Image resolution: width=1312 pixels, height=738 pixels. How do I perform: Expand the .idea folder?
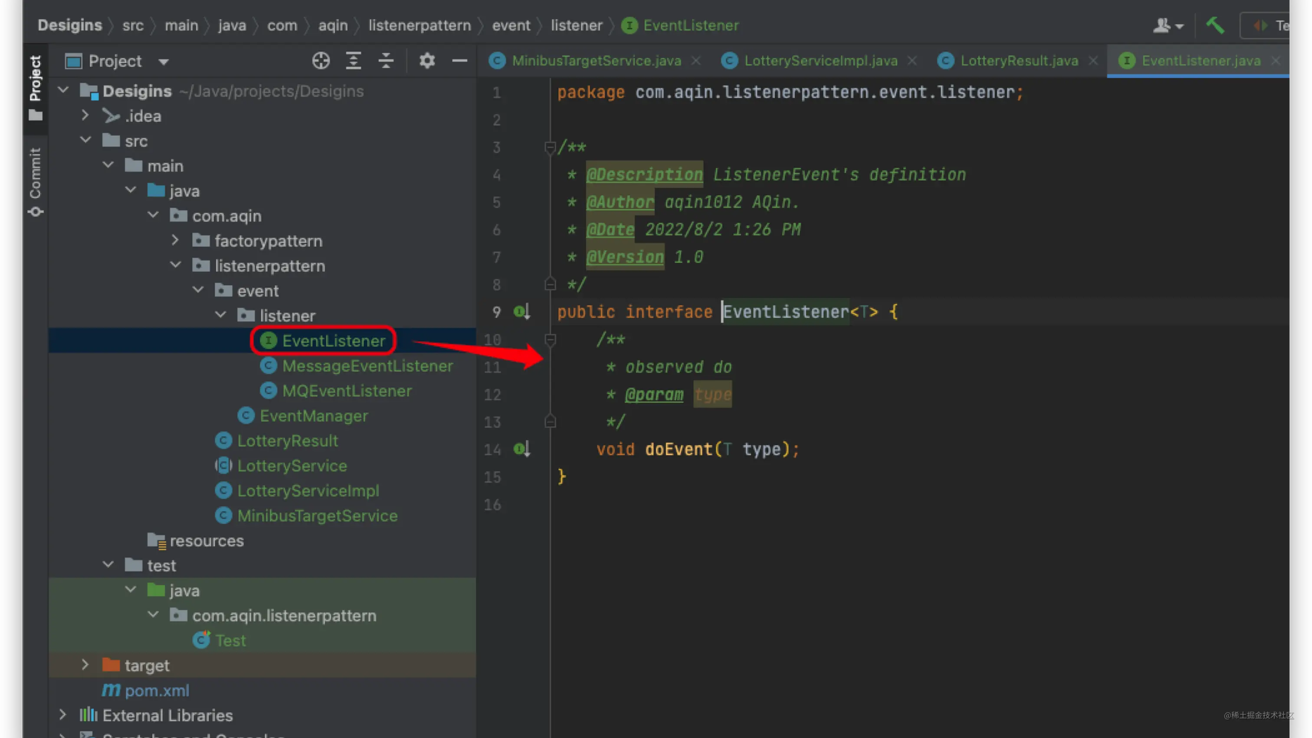(x=85, y=115)
